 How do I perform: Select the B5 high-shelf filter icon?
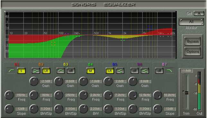(120, 71)
